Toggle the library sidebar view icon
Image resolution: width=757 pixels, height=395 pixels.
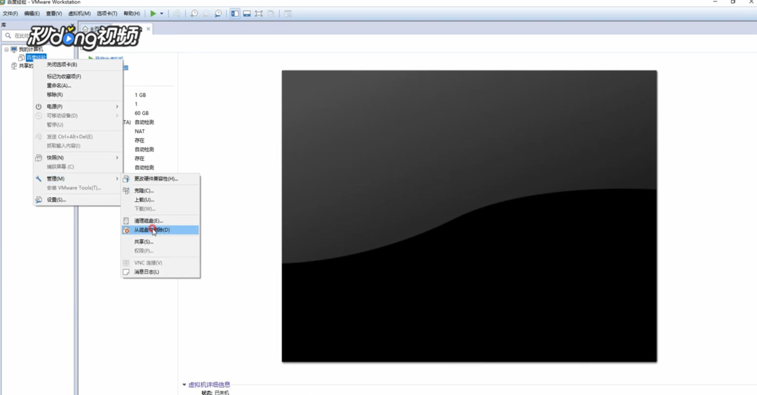(x=235, y=14)
